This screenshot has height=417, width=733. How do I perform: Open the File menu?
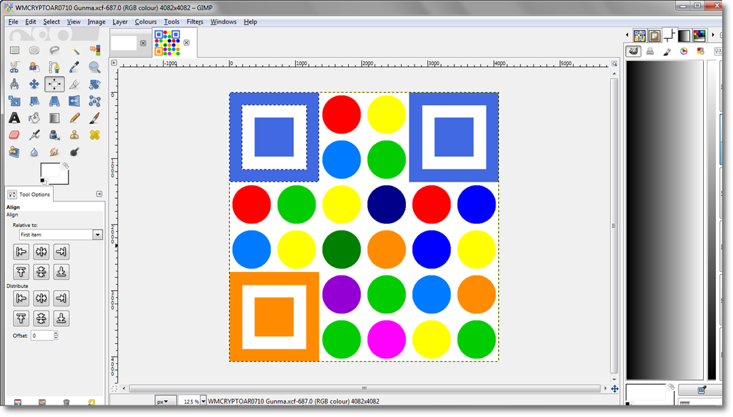(13, 22)
